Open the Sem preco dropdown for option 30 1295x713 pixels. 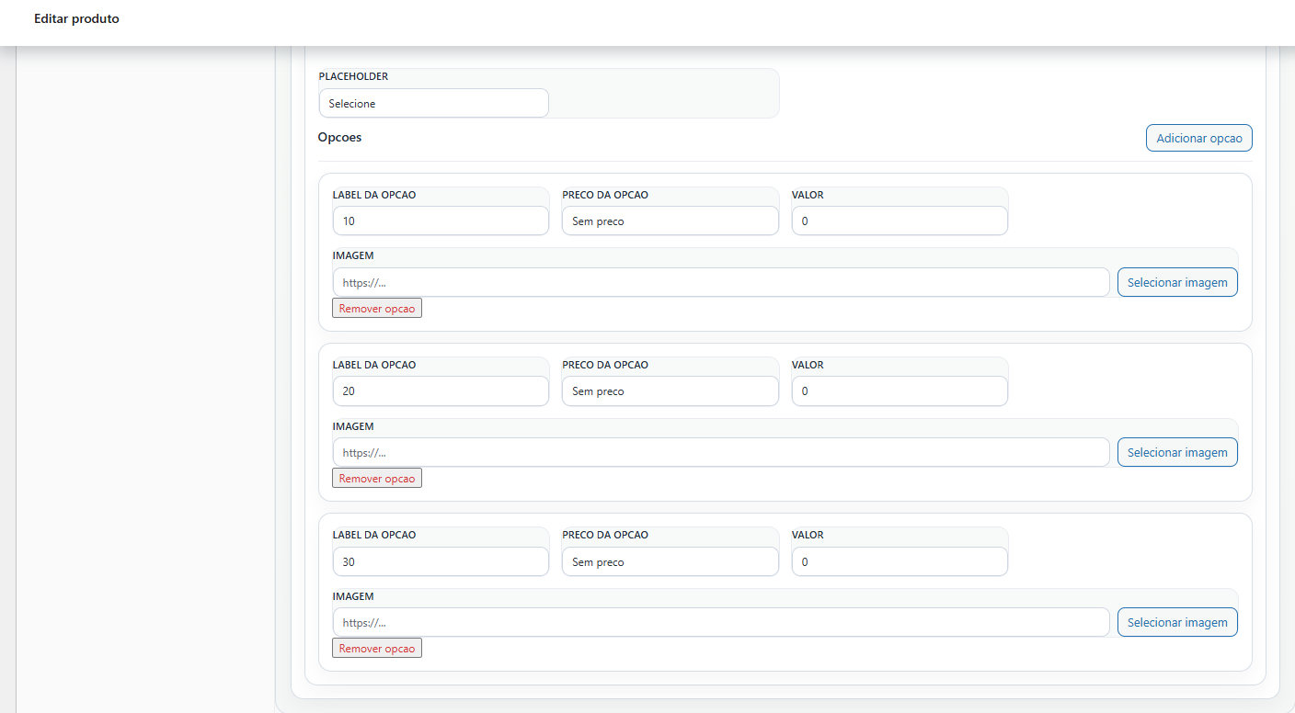pos(670,560)
